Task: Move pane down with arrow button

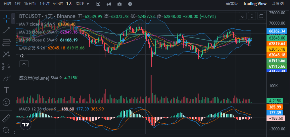Action: coord(243,16)
